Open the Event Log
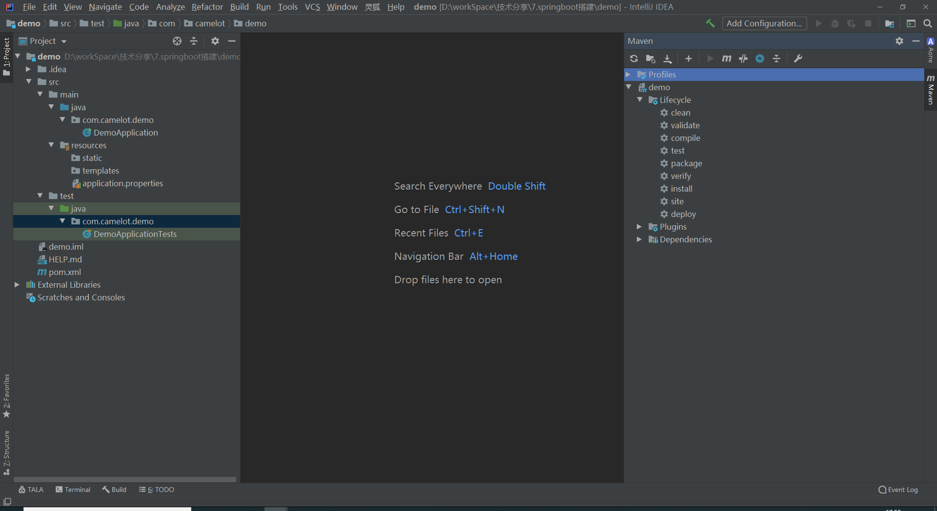 [898, 490]
